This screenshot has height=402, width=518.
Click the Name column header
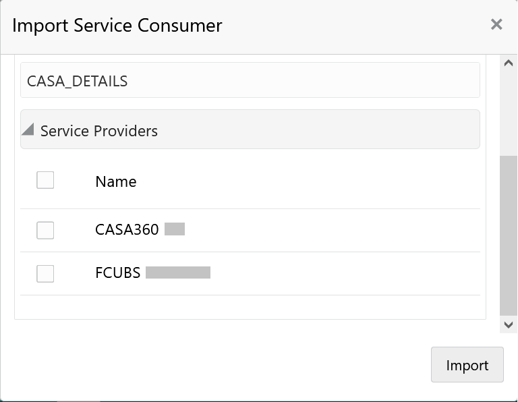tap(116, 181)
